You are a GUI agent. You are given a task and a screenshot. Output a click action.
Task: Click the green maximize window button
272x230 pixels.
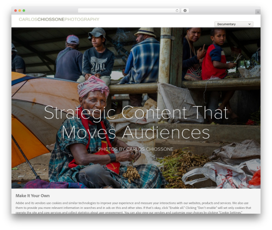coord(24,10)
